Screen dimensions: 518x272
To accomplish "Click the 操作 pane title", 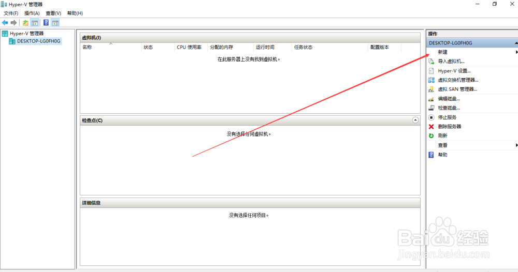I will [433, 34].
